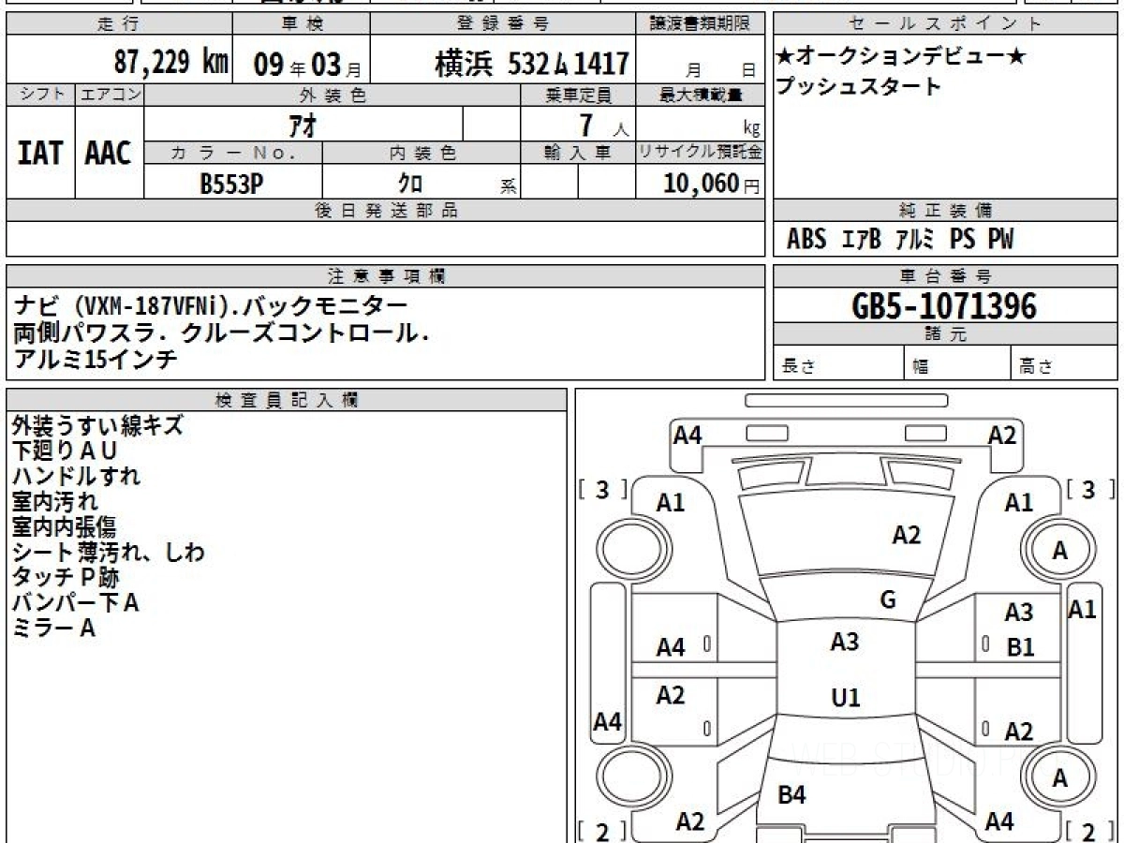Click the 車台番号 header
The height and width of the screenshot is (843, 1124).
coord(945,276)
